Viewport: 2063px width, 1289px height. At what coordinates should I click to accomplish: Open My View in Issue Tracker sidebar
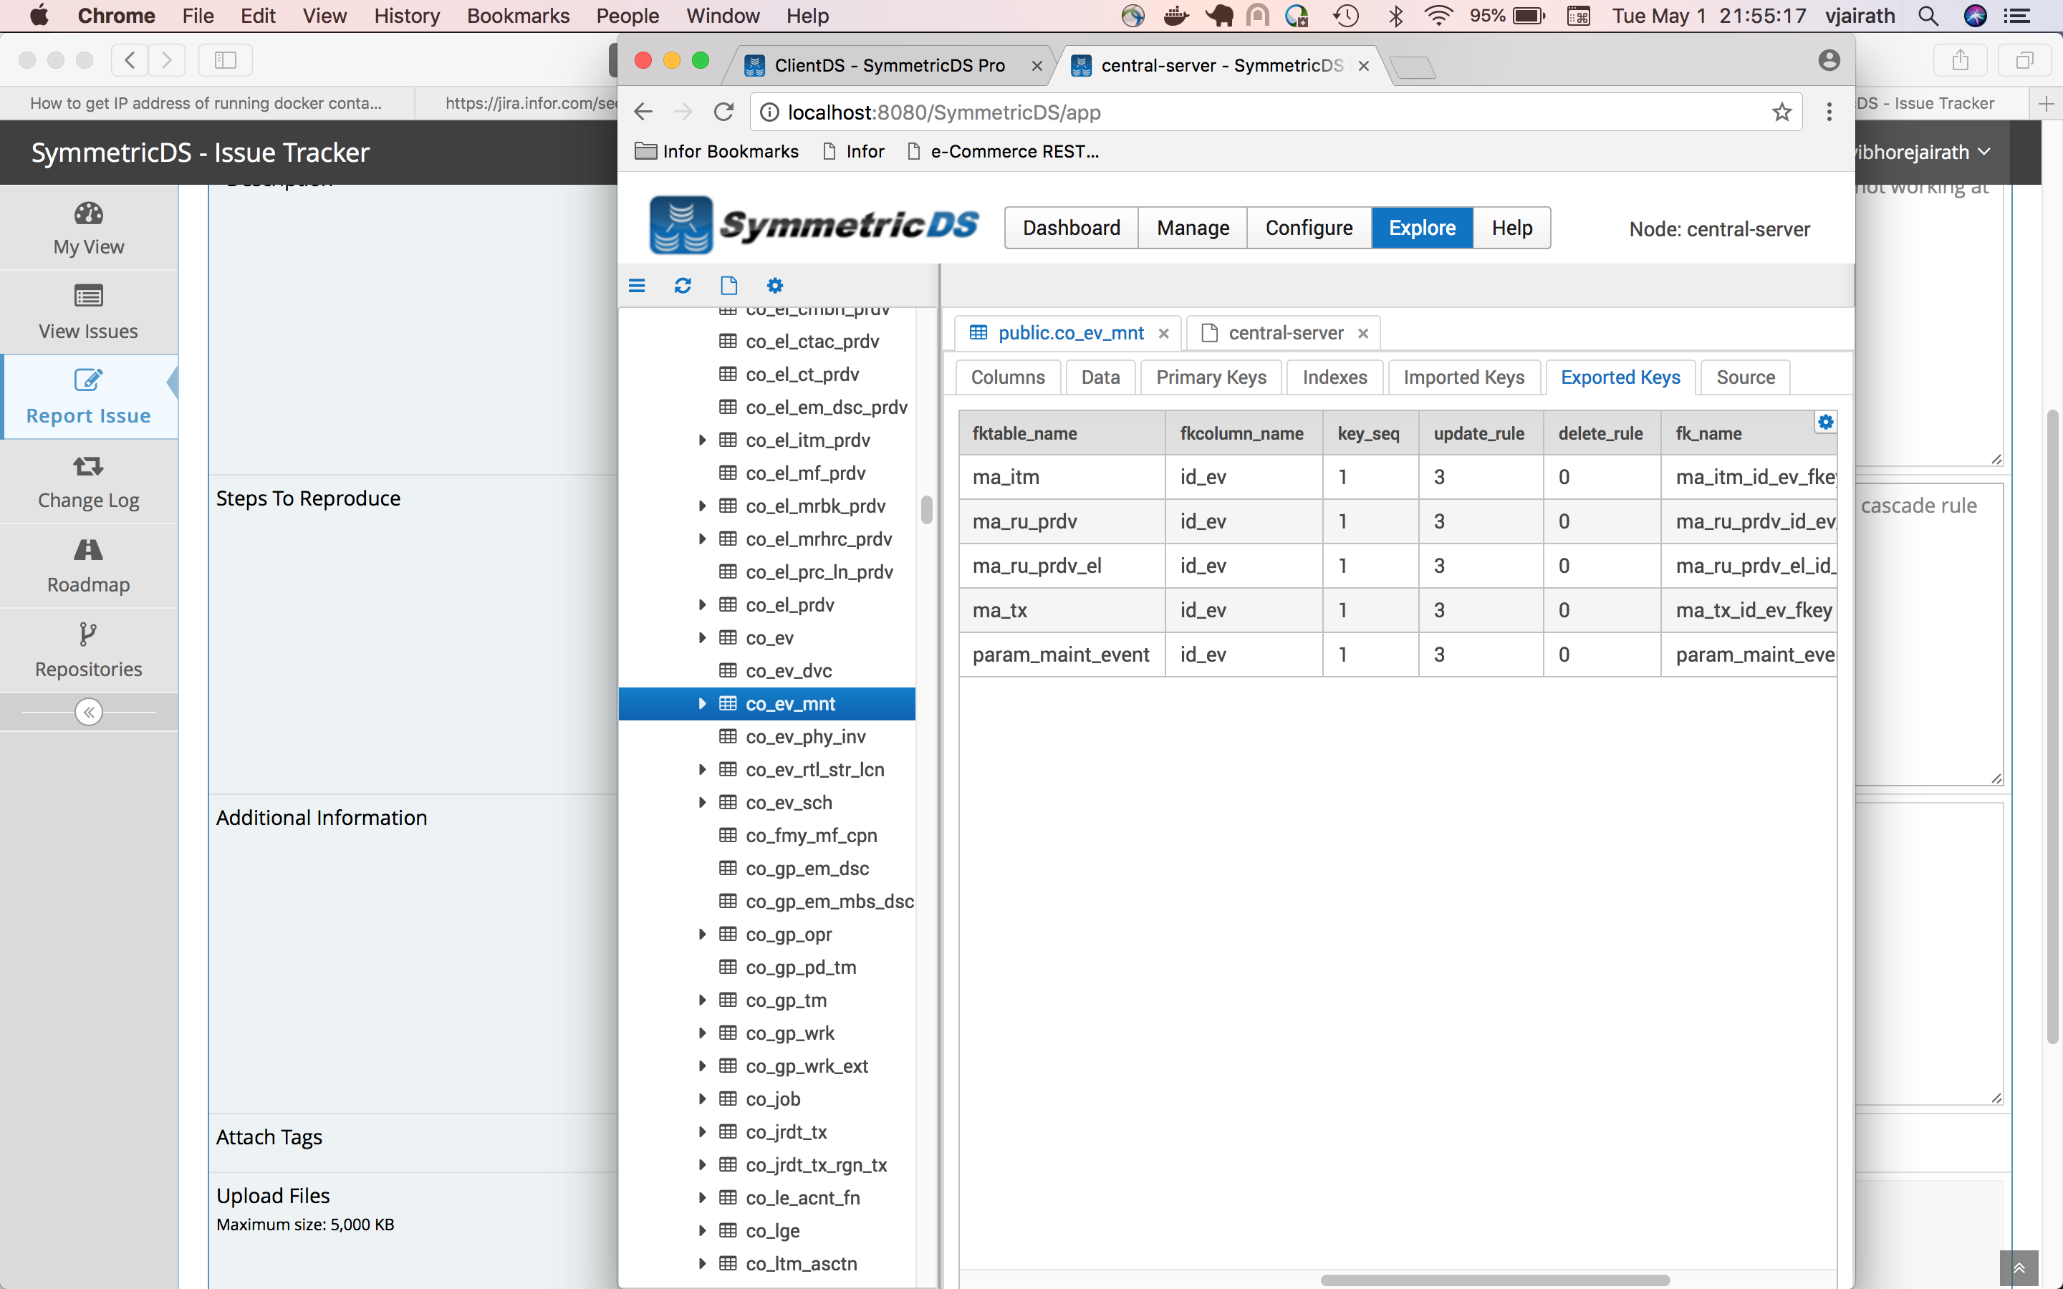(89, 228)
